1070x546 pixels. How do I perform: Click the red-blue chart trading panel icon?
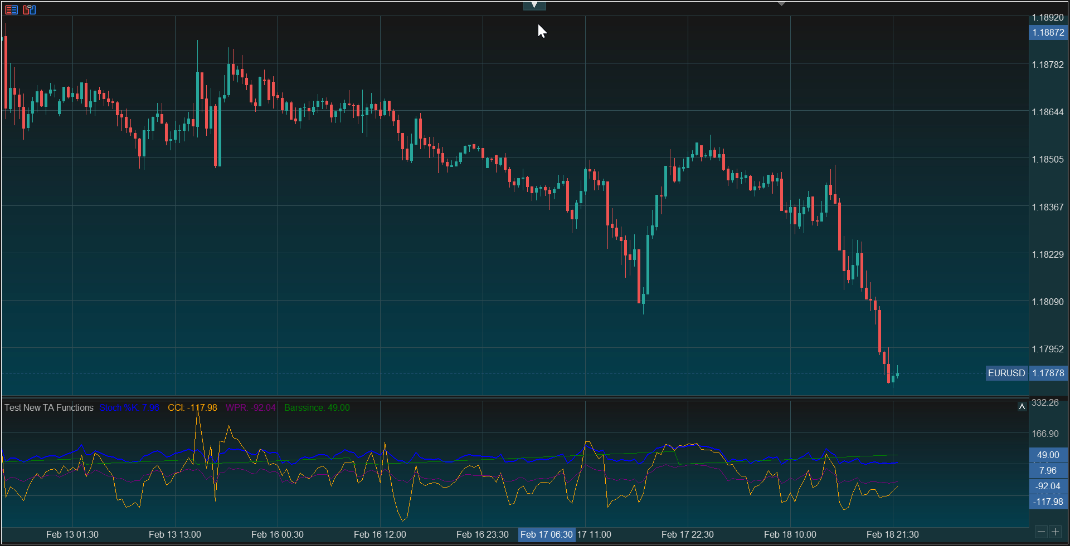(x=29, y=9)
